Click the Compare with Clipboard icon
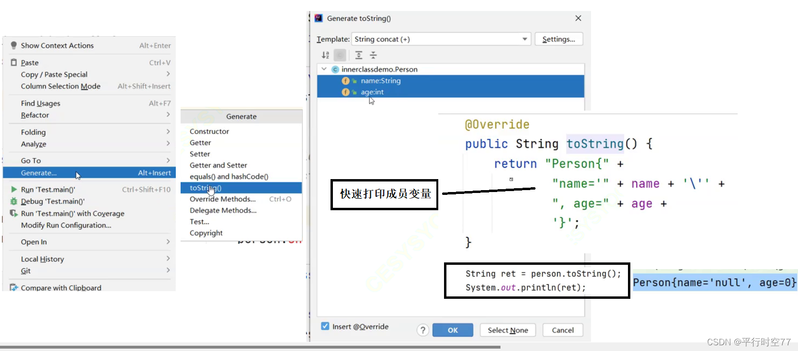 pos(14,288)
